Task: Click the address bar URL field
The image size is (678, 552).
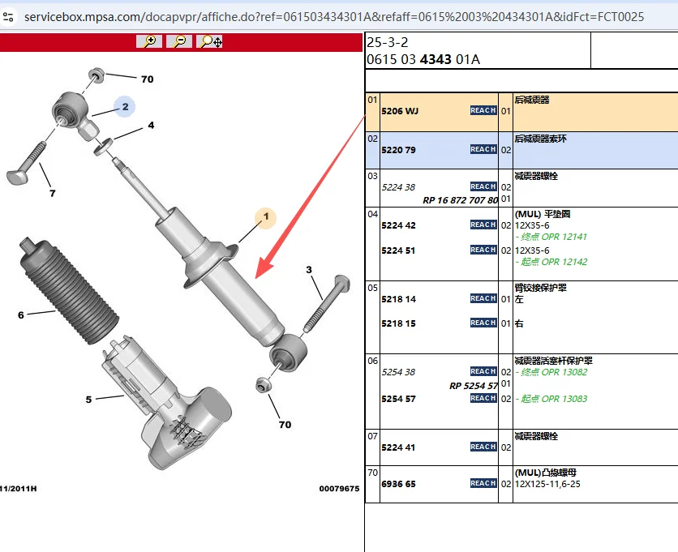Action: tap(334, 17)
